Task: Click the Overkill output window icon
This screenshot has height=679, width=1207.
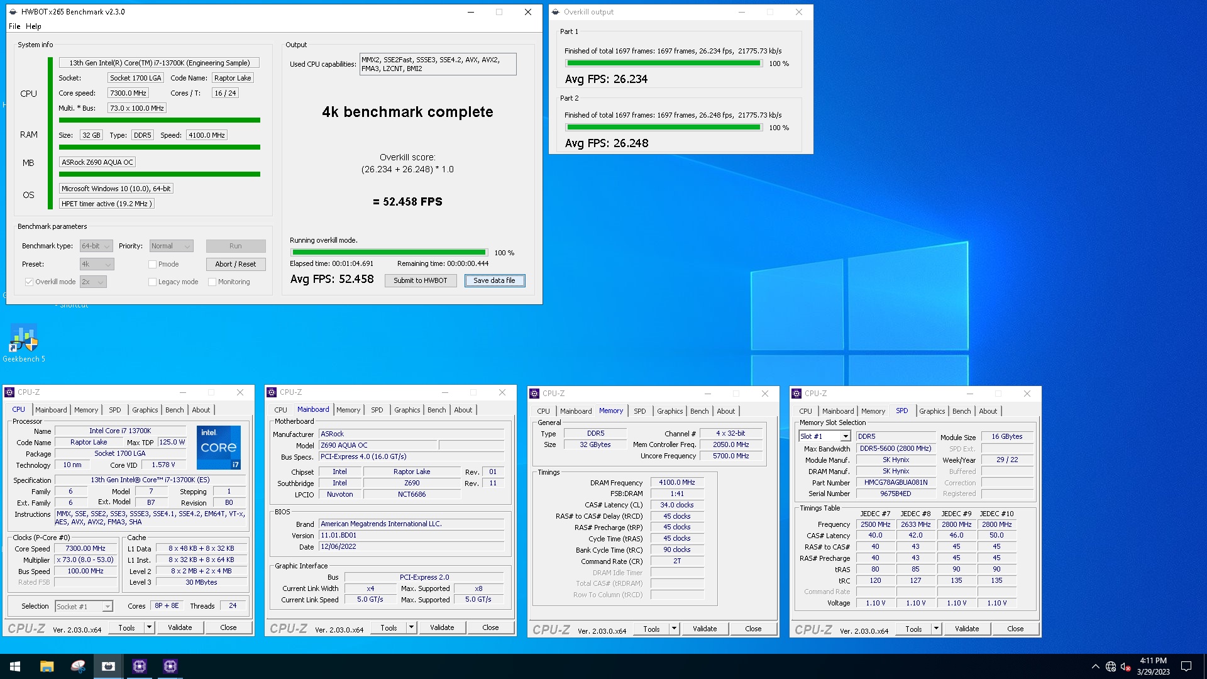Action: point(556,12)
